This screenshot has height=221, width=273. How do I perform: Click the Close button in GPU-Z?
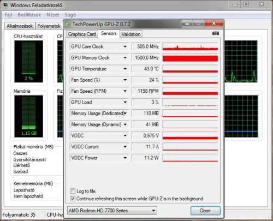click(205, 211)
